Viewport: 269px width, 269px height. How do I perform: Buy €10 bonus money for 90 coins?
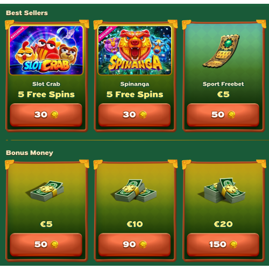pyautogui.click(x=134, y=244)
